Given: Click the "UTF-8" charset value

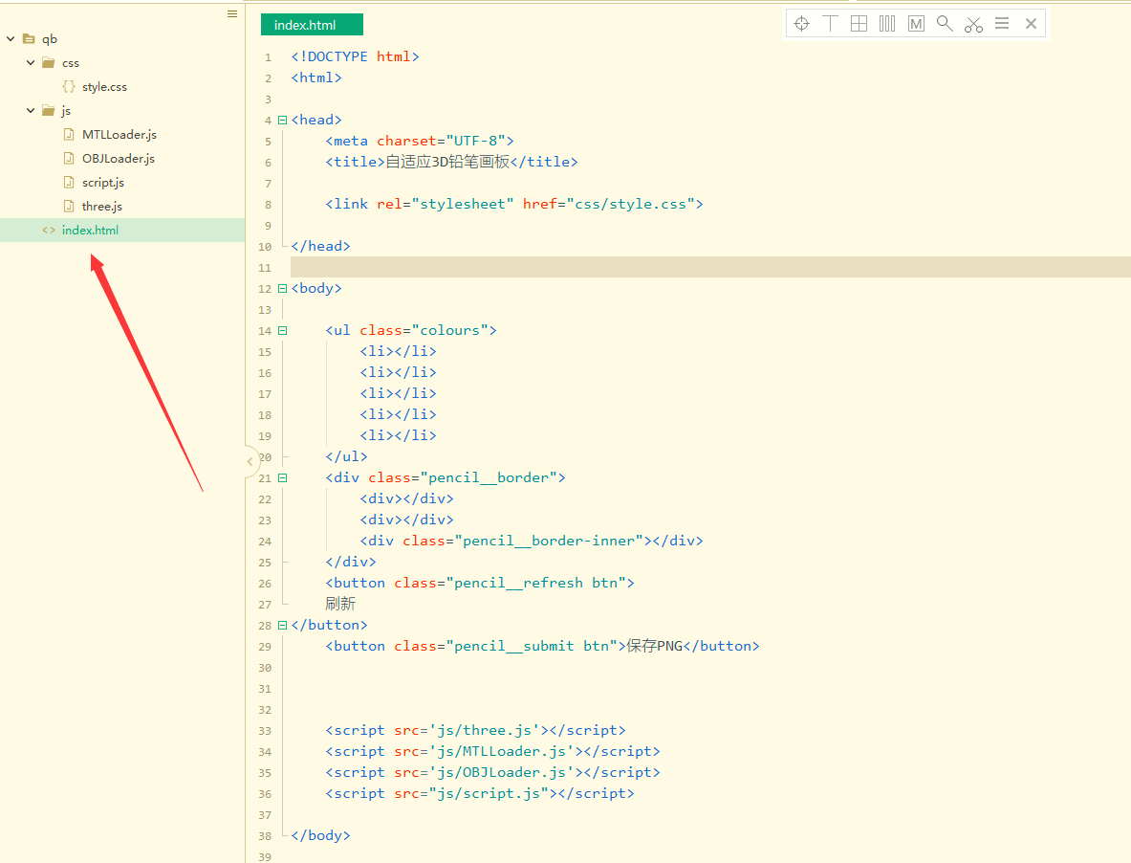Looking at the screenshot, I should (475, 141).
